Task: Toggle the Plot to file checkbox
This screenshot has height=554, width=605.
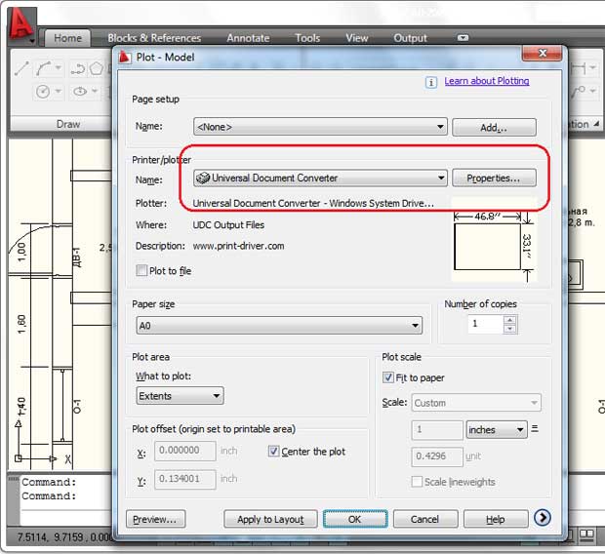Action: tap(141, 270)
